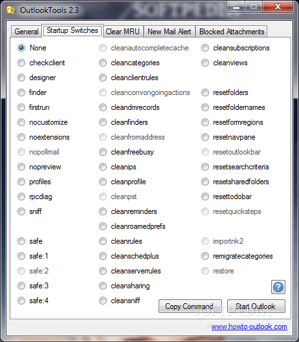Select the None radio button
299x342 pixels.
21,48
